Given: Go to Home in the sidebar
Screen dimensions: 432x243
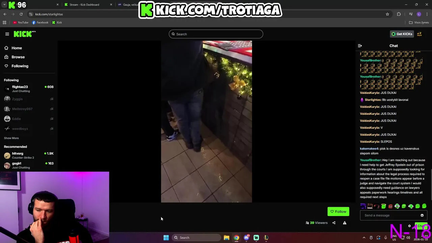Looking at the screenshot, I should click(x=17, y=48).
